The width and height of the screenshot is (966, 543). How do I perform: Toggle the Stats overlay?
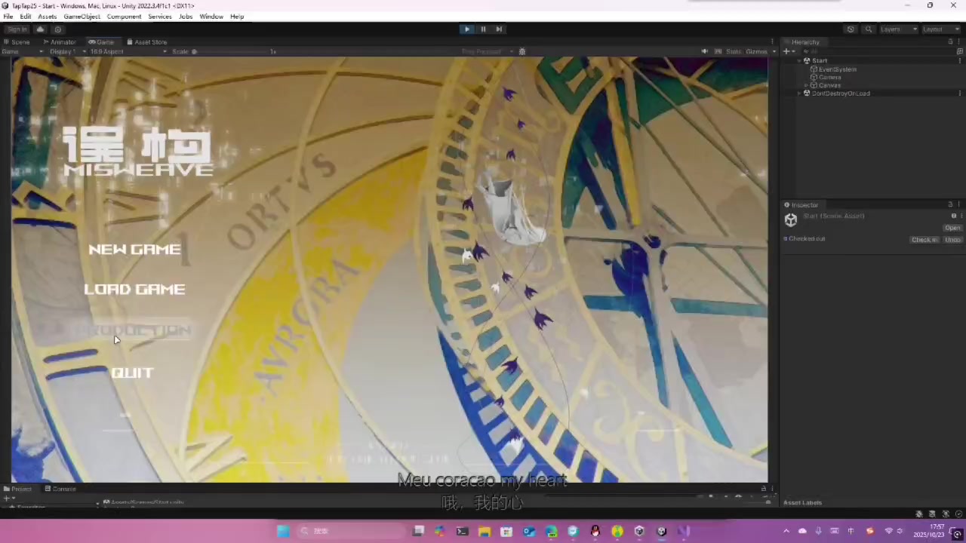(x=734, y=52)
